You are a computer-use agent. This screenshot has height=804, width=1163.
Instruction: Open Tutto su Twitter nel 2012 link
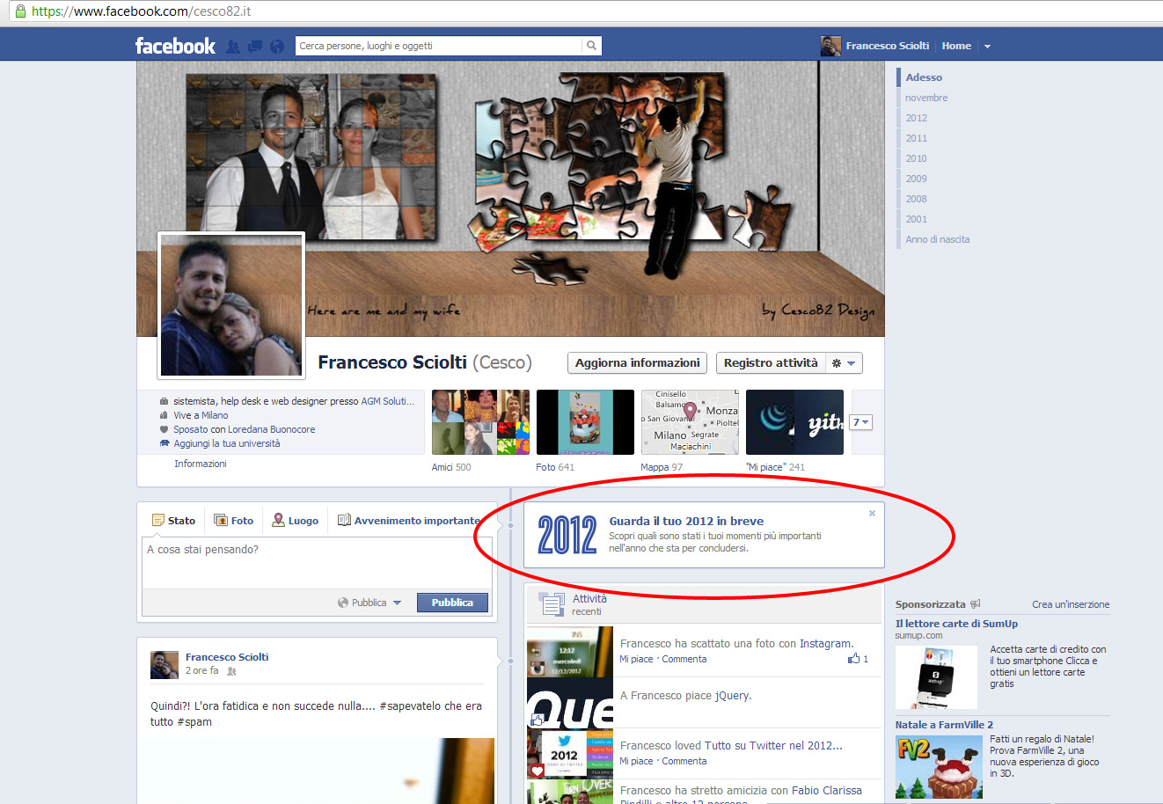pyautogui.click(x=774, y=745)
